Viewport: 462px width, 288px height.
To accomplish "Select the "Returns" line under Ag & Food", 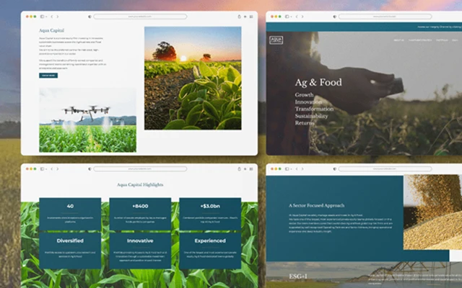I will (305, 123).
